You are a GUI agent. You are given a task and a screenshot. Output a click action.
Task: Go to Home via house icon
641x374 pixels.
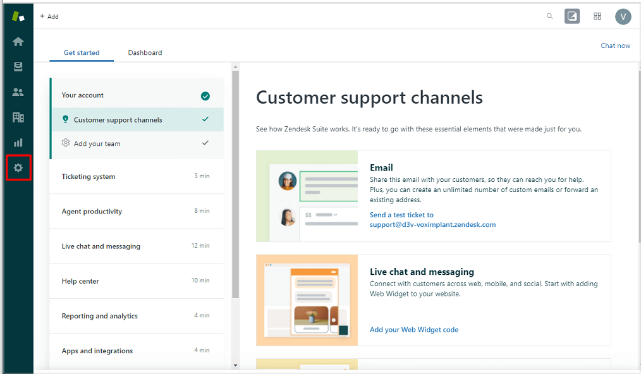18,42
